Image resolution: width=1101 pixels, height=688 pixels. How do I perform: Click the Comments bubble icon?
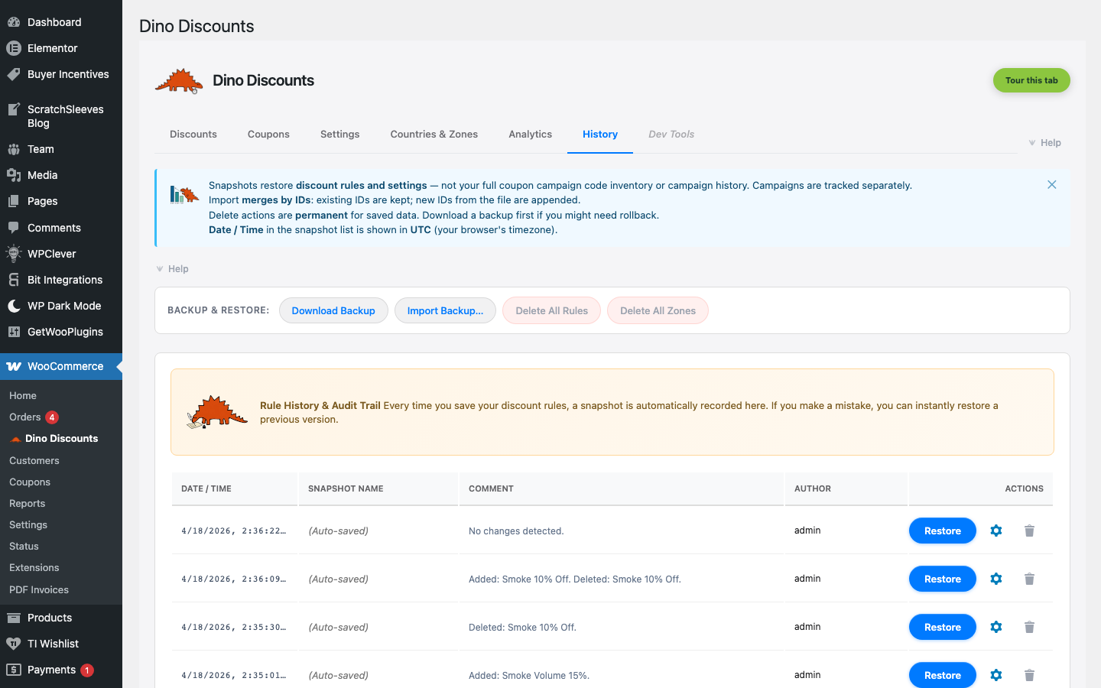click(x=14, y=228)
